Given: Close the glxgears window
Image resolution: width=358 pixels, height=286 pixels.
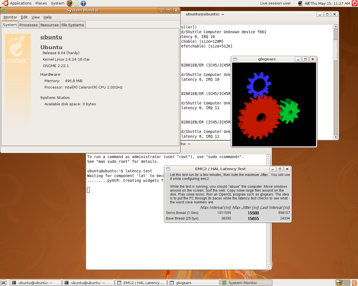Looking at the screenshot, I should click(x=313, y=59).
